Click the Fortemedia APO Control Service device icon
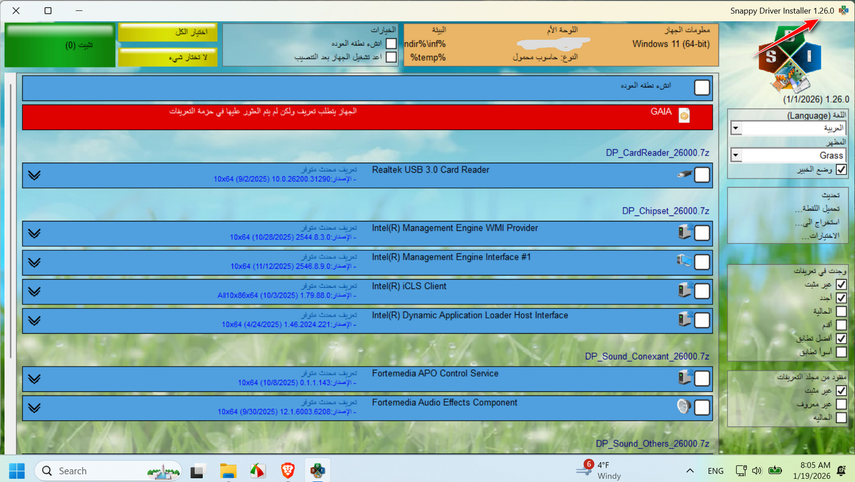 click(685, 377)
